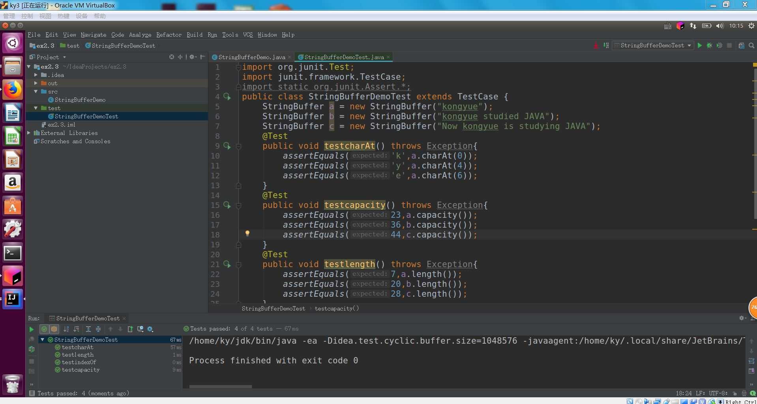Click the red build/update icon beside run configuration
Image resolution: width=757 pixels, height=404 pixels.
pos(596,45)
